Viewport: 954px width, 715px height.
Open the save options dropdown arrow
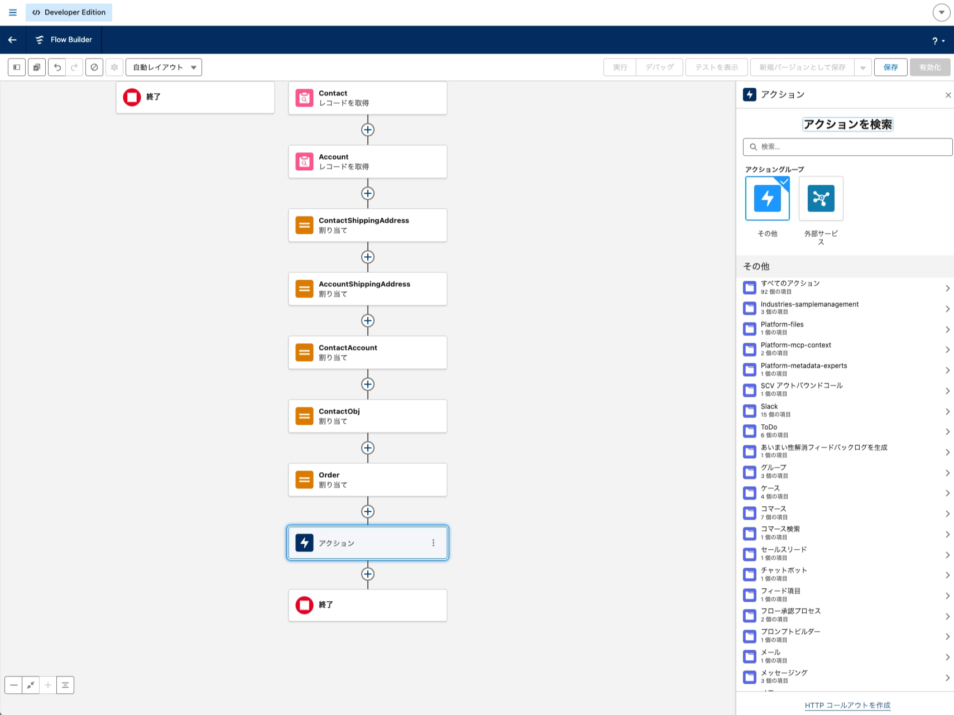point(863,68)
